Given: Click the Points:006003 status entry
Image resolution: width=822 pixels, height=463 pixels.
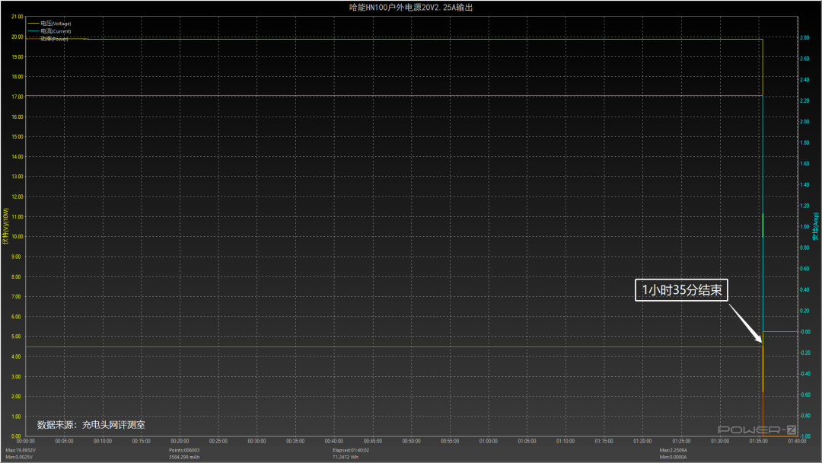Looking at the screenshot, I should click(184, 450).
